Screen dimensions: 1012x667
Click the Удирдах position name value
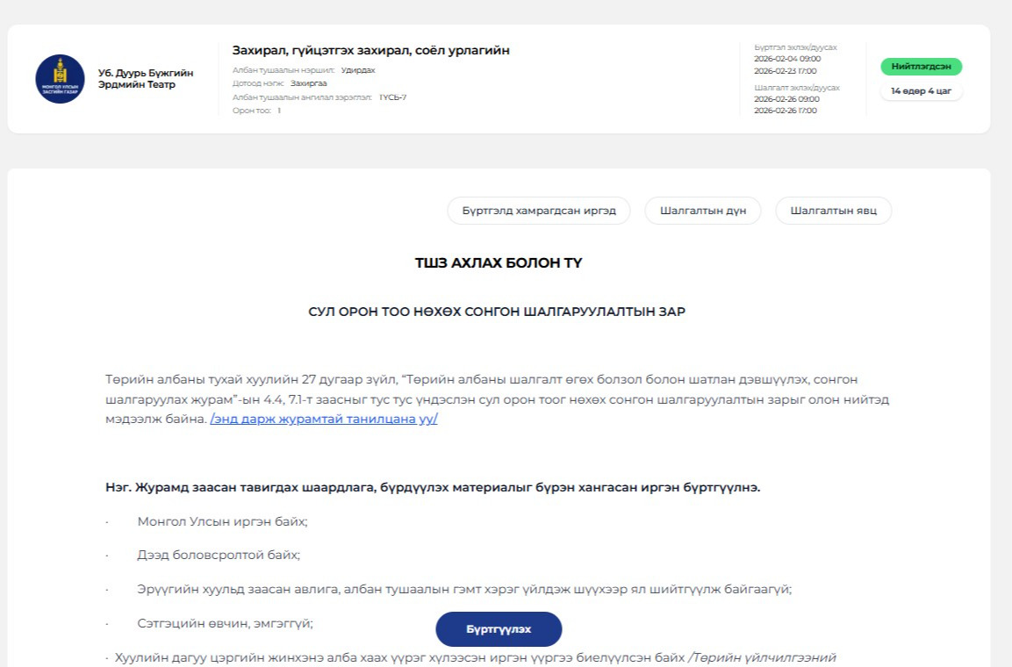[x=358, y=70]
